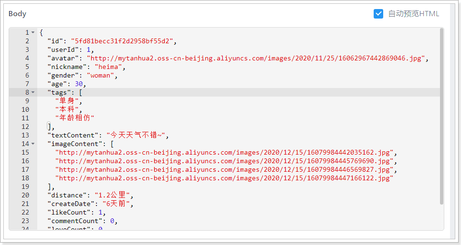Click line number 20 in the gutter
This screenshot has width=461, height=245.
point(25,195)
